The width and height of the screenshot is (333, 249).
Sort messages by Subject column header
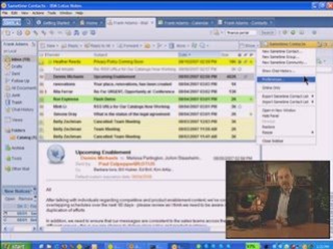pyautogui.click(x=100, y=55)
